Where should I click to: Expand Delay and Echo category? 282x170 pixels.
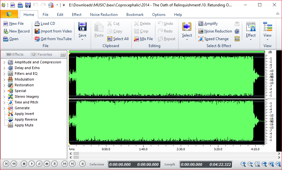[x=4, y=68]
